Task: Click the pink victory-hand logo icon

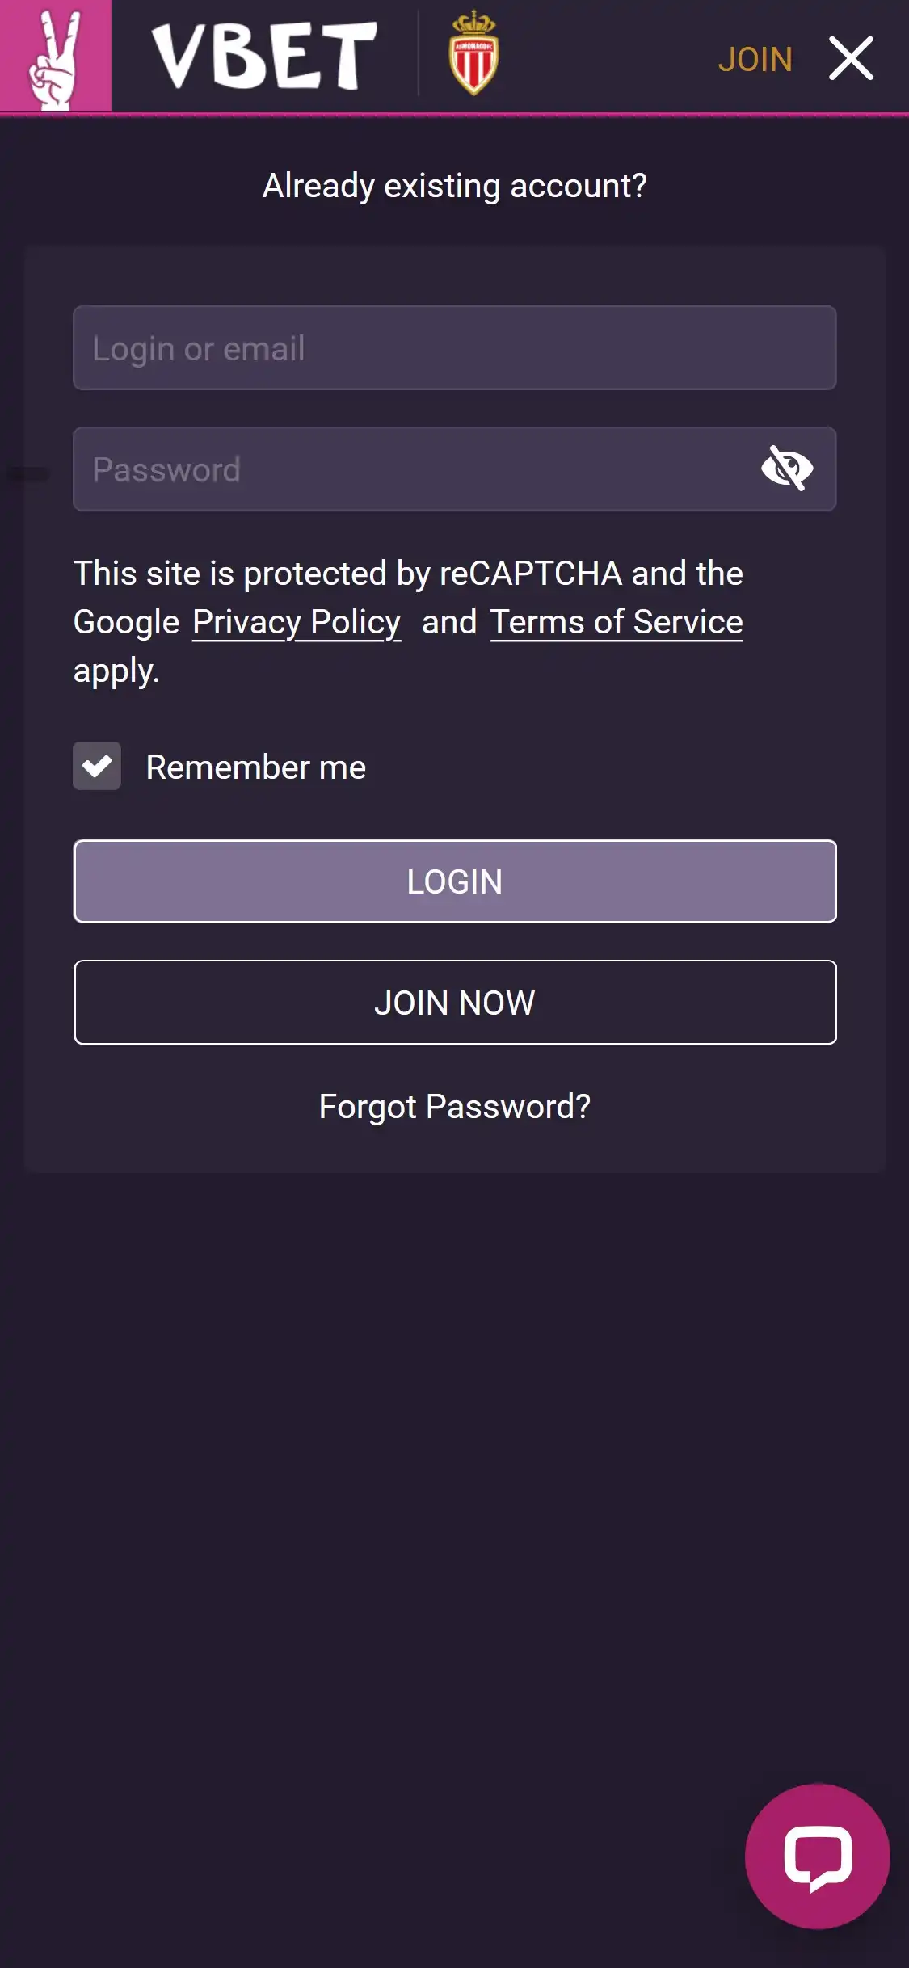Action: (55, 56)
